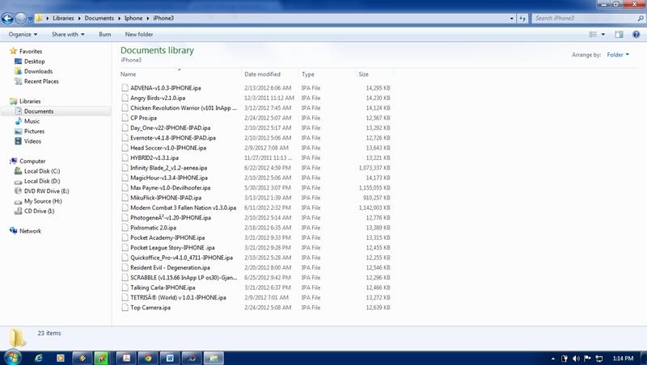This screenshot has width=647, height=365.
Task: Select Infinity Blade_2_v1.2-aenea.ipa file icon
Action: pos(125,168)
